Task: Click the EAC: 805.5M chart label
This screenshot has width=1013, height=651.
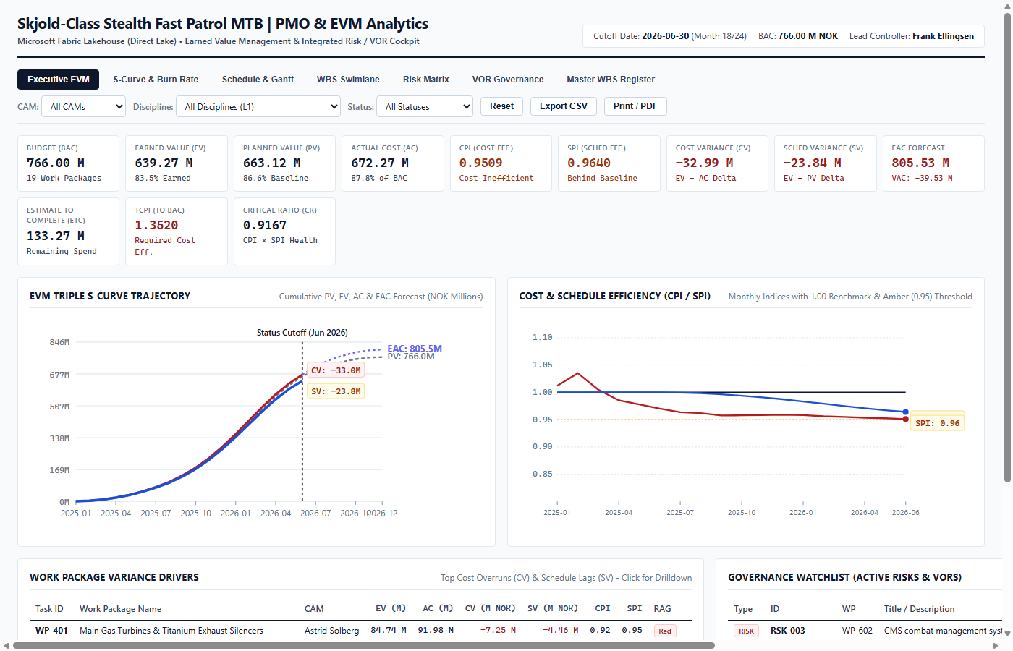Action: [415, 349]
